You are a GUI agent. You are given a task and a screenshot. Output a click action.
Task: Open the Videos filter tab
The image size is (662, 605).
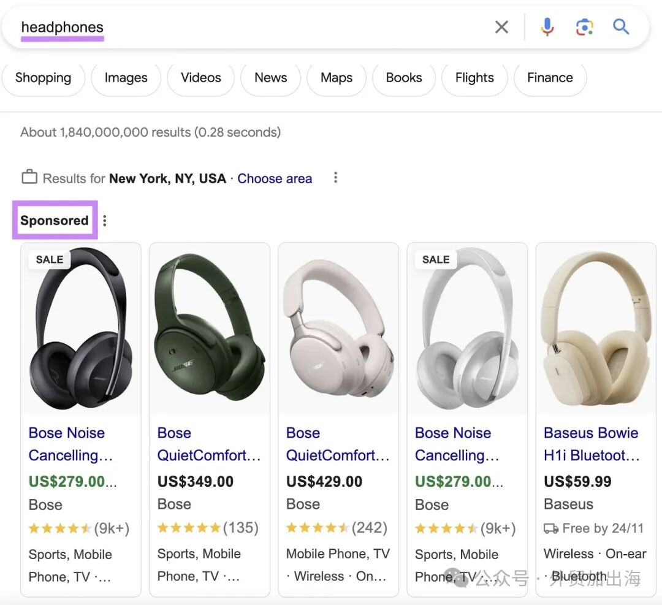click(200, 78)
